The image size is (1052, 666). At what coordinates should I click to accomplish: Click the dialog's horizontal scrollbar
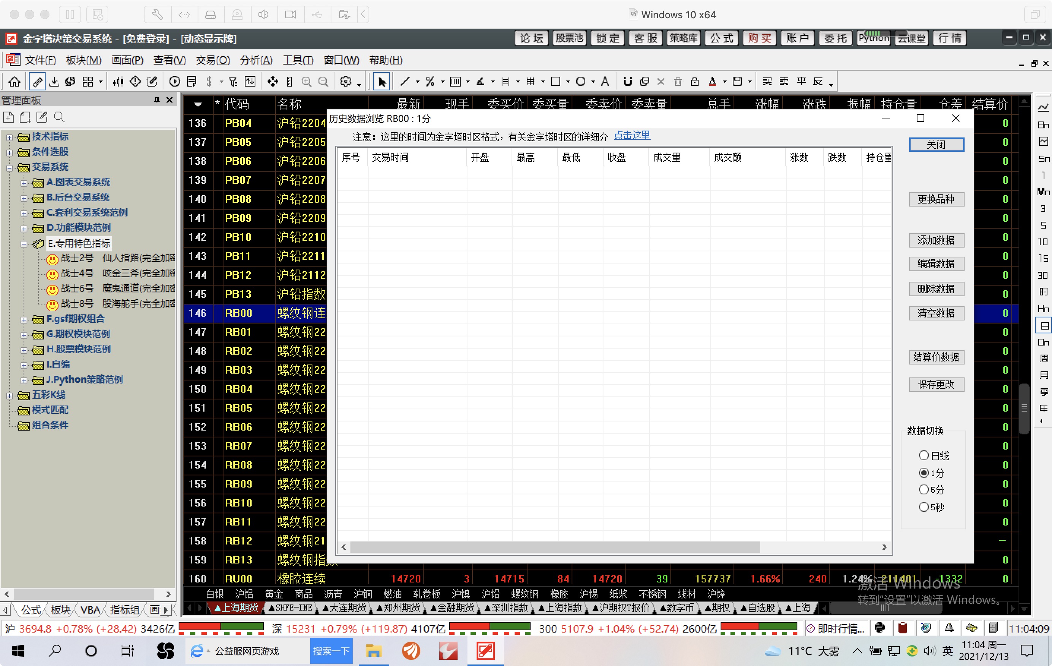(614, 547)
